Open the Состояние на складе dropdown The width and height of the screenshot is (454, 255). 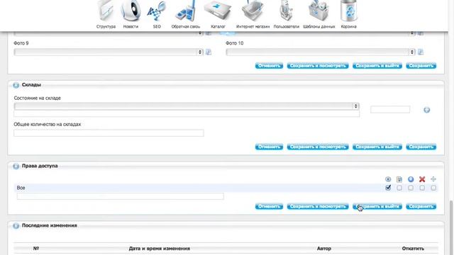[187, 106]
